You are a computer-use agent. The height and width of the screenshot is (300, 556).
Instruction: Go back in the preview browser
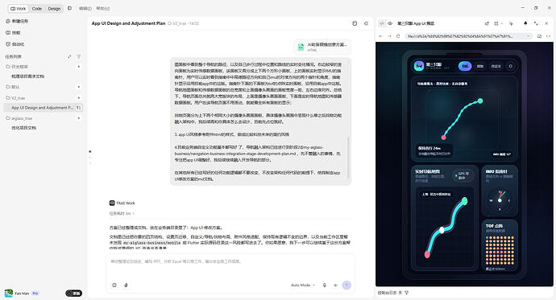click(x=381, y=36)
